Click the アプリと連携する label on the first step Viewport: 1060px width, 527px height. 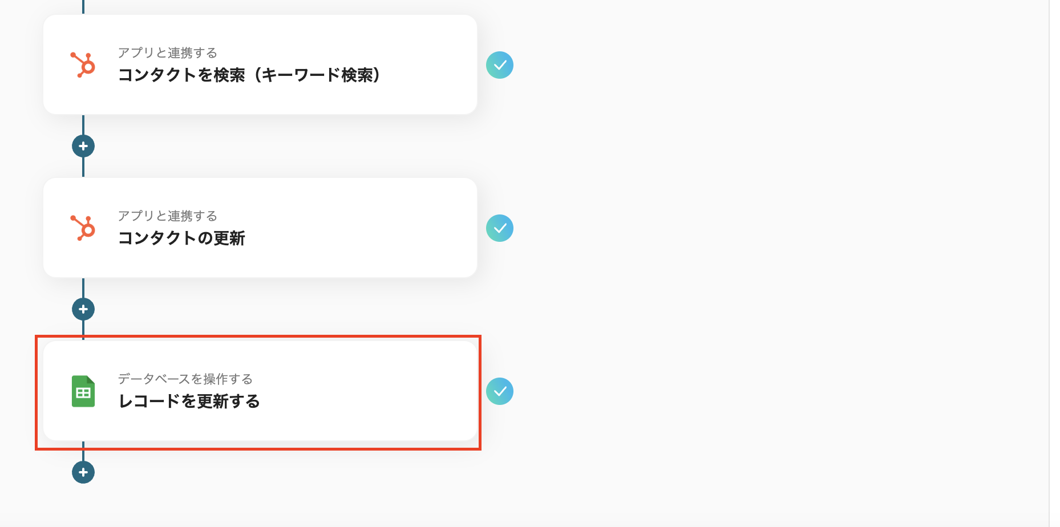click(x=167, y=52)
